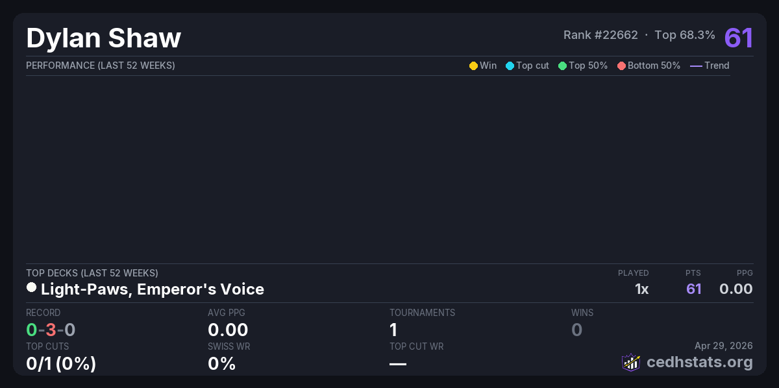
Task: Click the Tournaments count value
Action: coord(393,330)
